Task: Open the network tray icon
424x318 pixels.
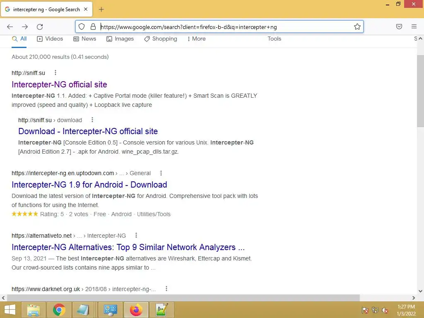Action: (375, 310)
